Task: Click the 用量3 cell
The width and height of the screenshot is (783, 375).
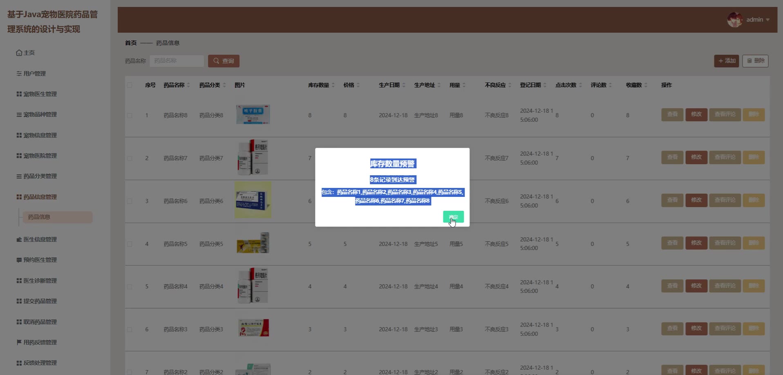Action: pyautogui.click(x=456, y=330)
